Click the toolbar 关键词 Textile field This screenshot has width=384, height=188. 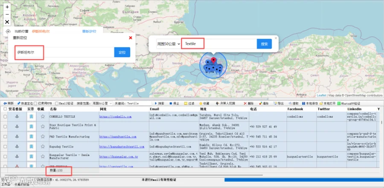pos(140,104)
